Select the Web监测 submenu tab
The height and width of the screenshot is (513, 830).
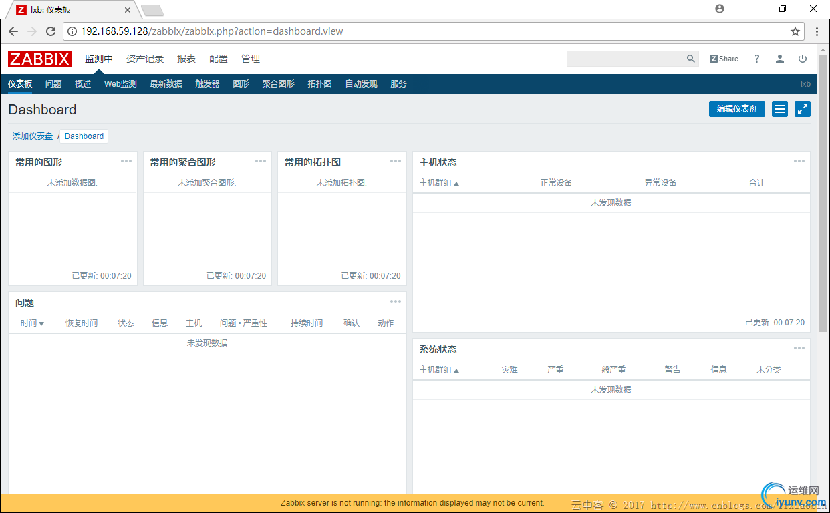[x=120, y=84]
